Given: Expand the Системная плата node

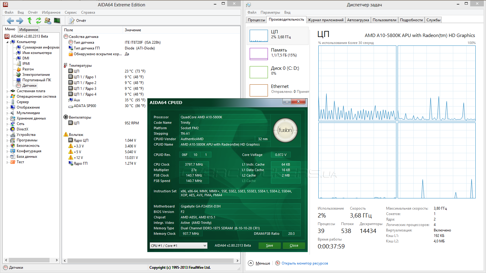Looking at the screenshot, I should (x=8, y=91).
